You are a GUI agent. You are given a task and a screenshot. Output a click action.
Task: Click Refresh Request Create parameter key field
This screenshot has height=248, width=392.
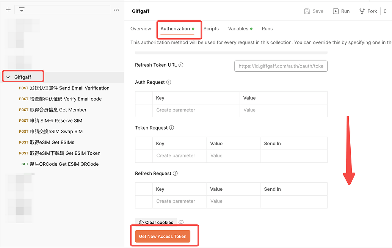point(179,201)
